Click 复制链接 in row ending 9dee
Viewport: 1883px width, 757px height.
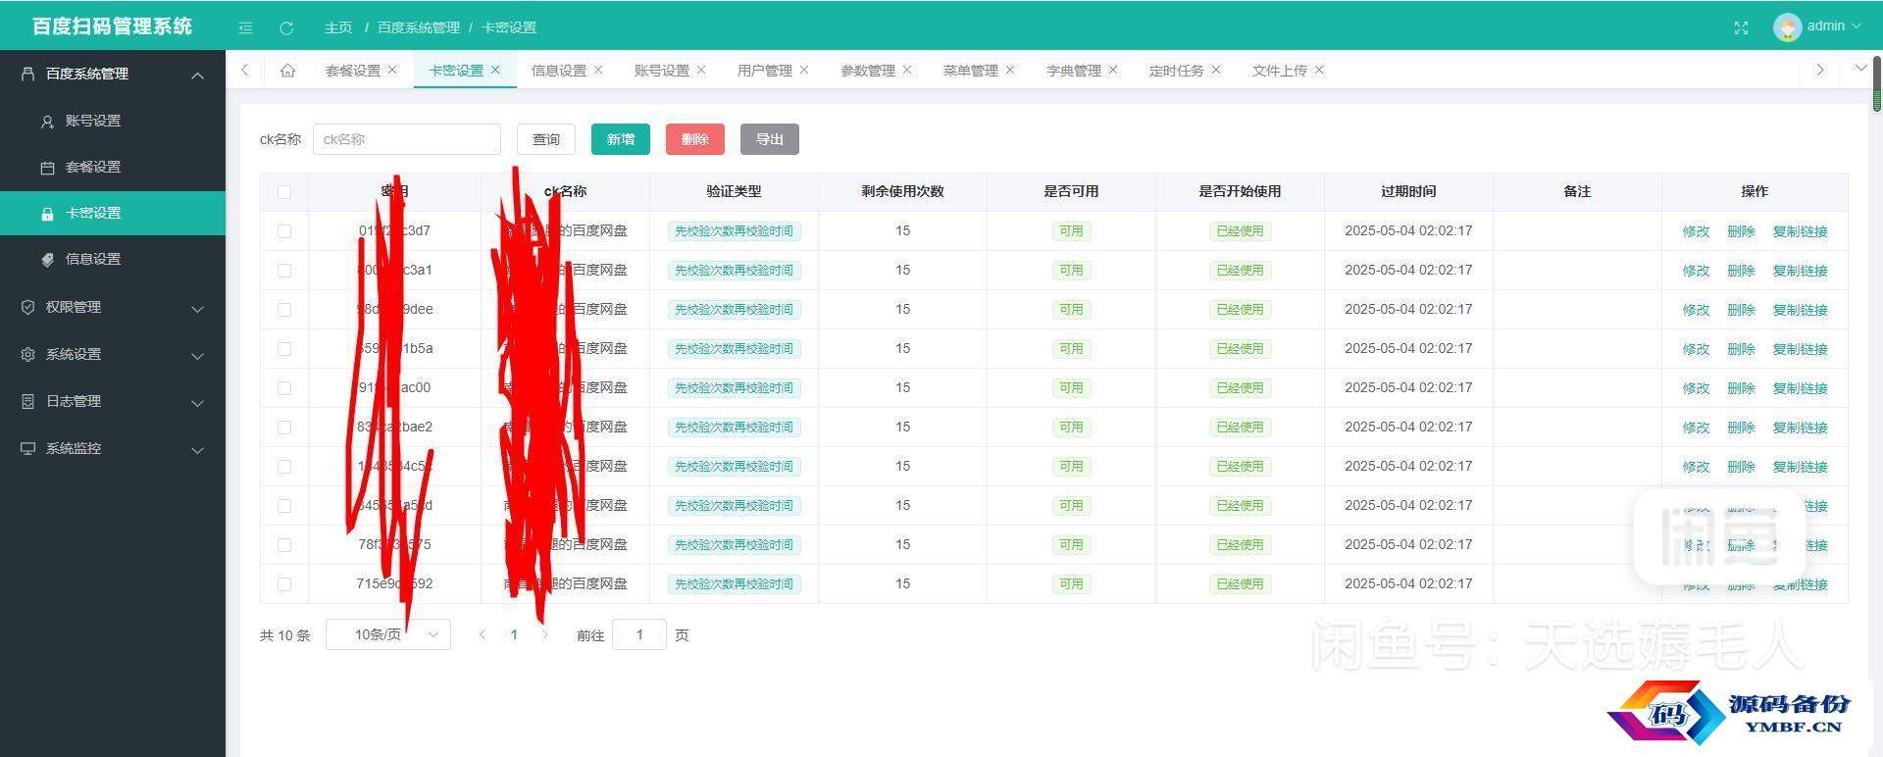[x=1800, y=310]
